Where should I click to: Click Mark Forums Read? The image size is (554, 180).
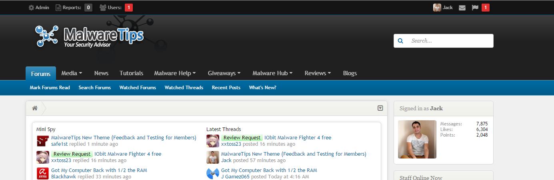coord(50,88)
